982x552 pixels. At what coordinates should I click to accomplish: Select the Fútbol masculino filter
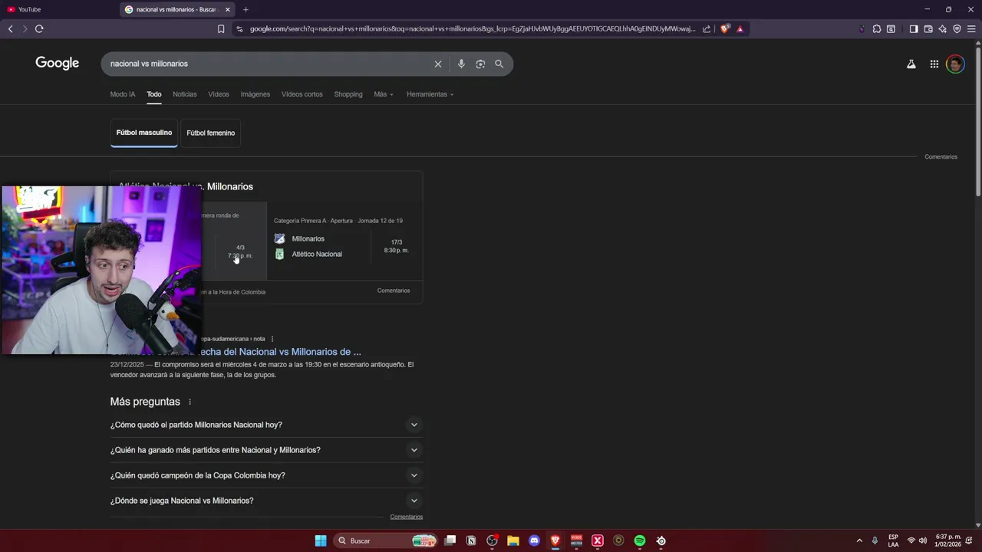click(144, 133)
